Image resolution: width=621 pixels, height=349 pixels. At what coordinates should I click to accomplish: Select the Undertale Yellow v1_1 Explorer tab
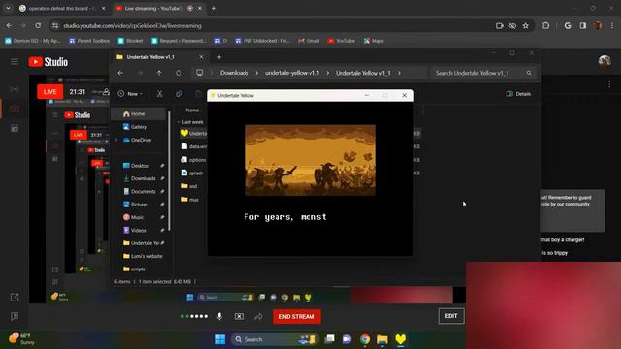pos(159,57)
